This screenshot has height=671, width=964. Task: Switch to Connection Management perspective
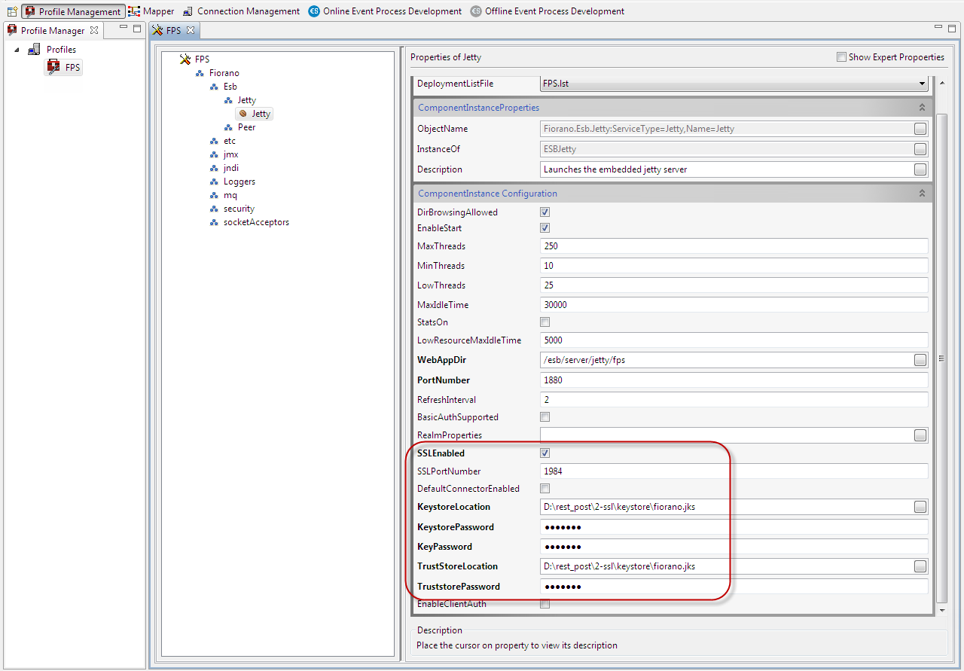[x=241, y=11]
